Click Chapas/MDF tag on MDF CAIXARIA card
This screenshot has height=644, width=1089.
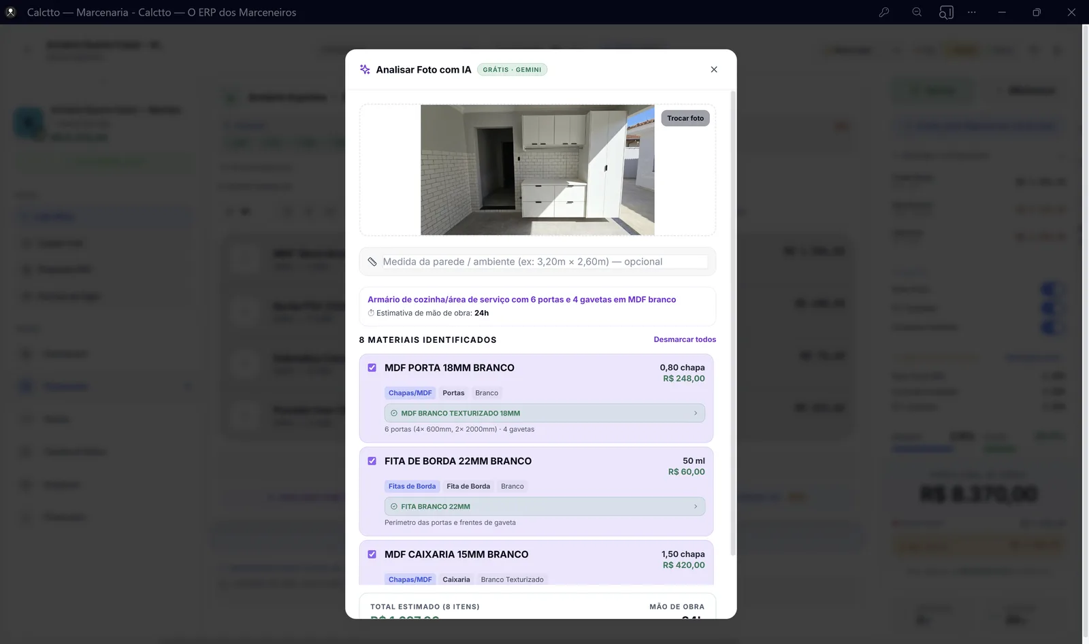pyautogui.click(x=410, y=579)
